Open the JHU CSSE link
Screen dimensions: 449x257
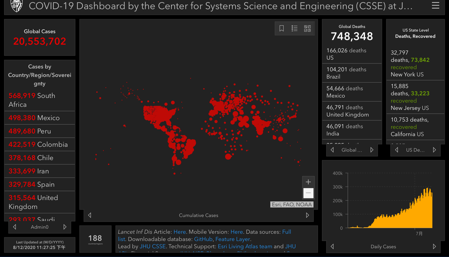[152, 246]
